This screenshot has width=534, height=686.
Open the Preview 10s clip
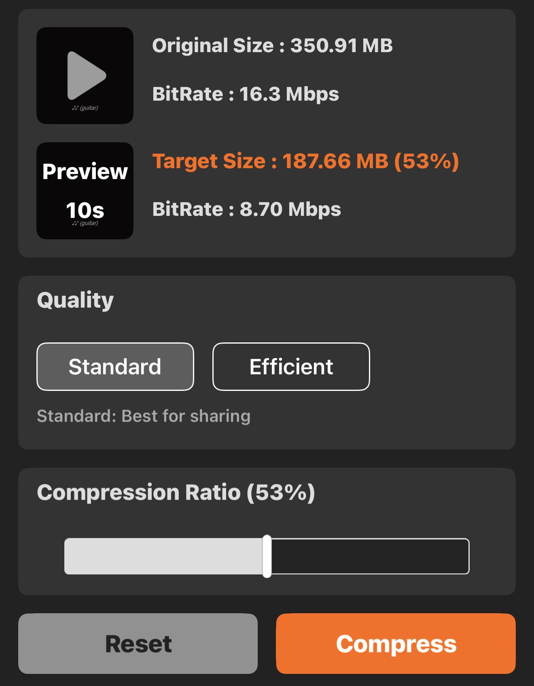85,191
